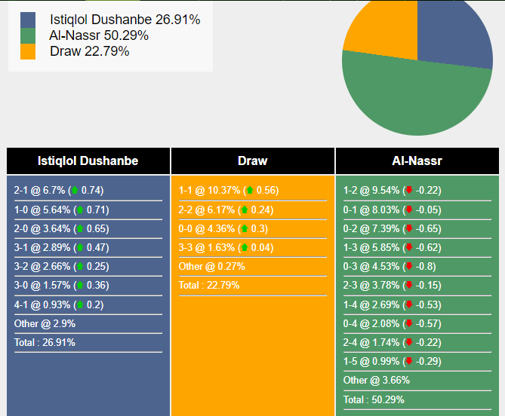
Task: Click the green up arrow beside 2-1 score
Action: tap(75, 190)
